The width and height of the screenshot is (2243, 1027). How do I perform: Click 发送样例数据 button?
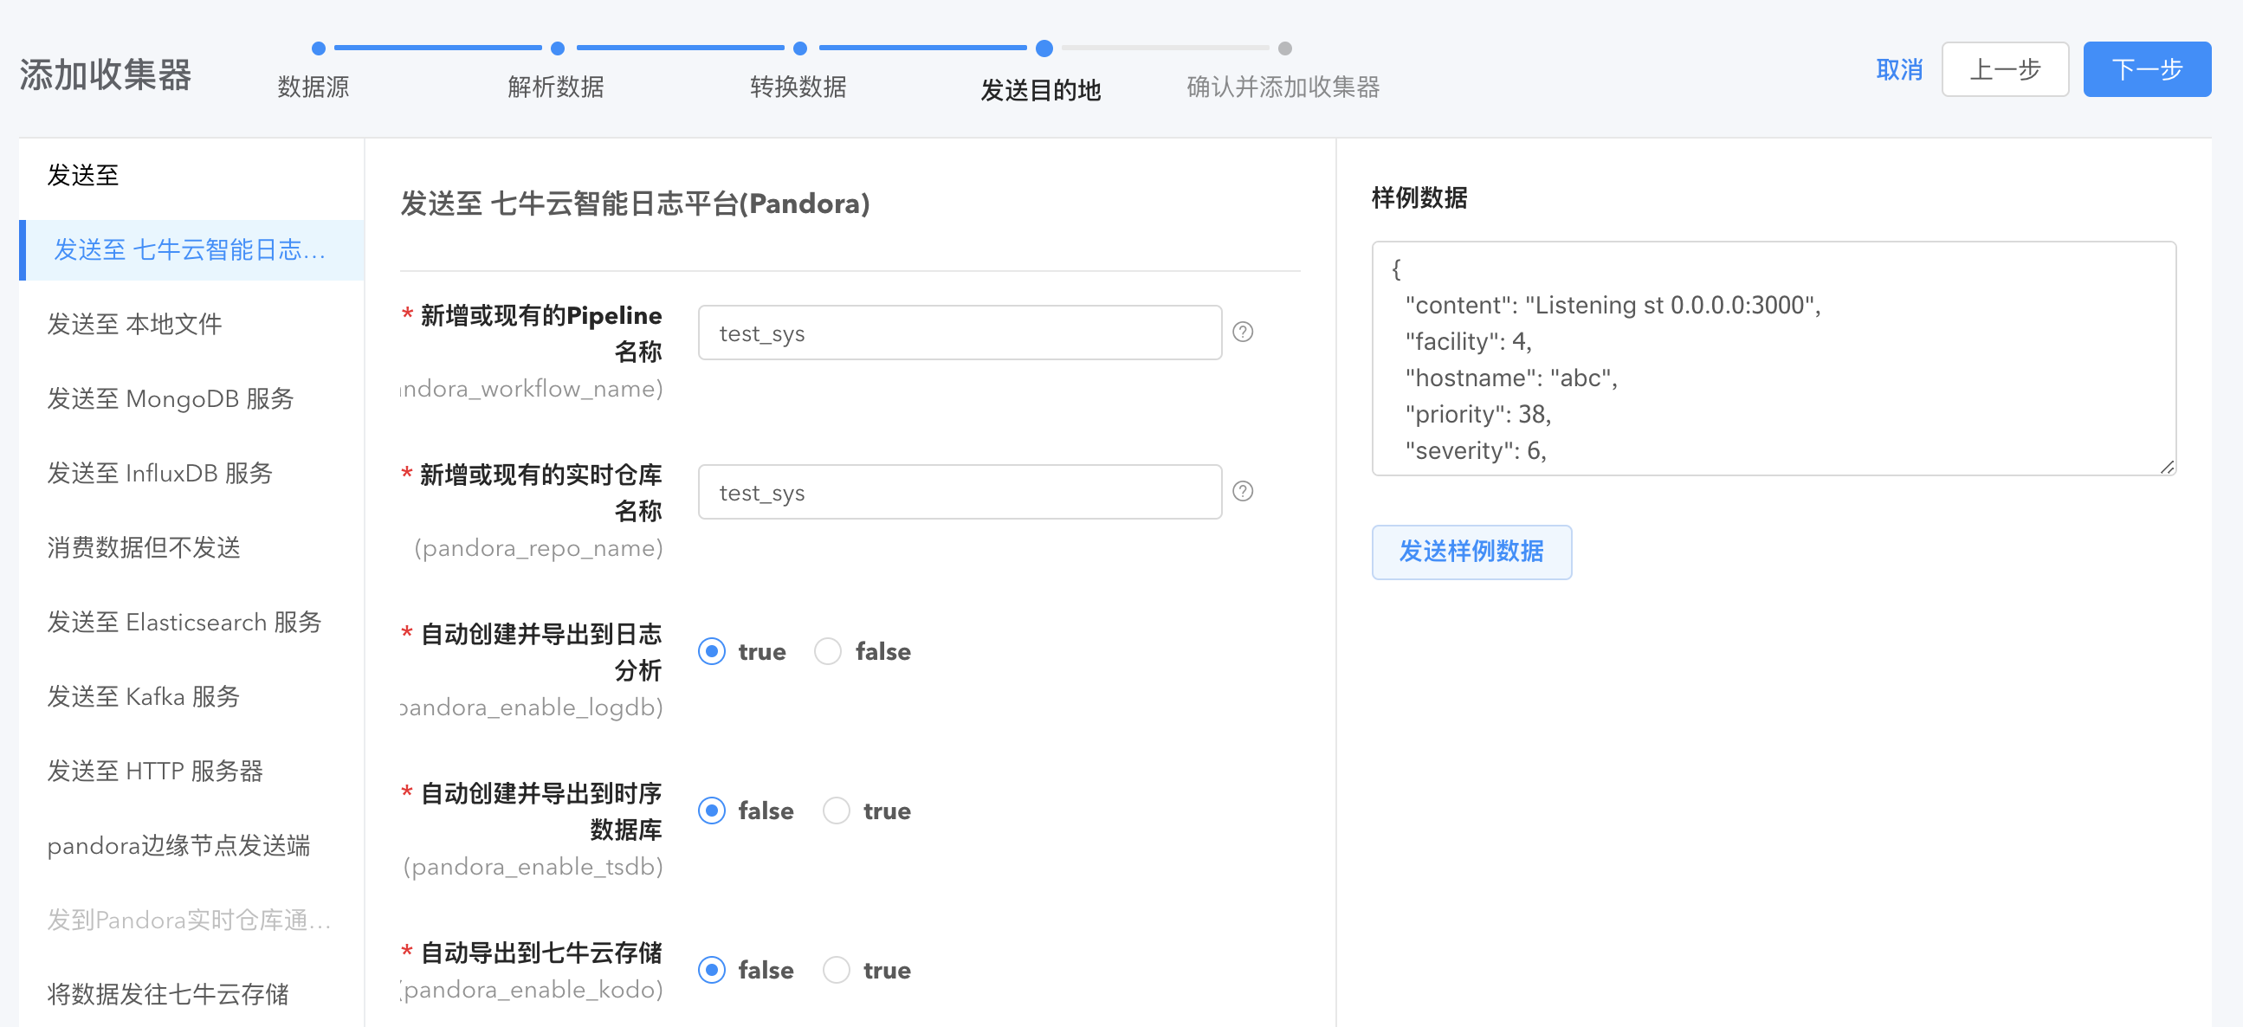(x=1471, y=552)
